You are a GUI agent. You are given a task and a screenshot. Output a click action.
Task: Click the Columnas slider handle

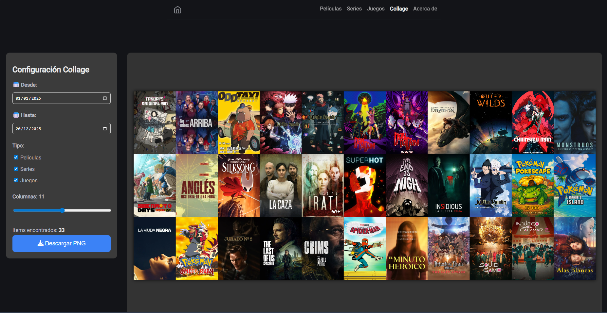pos(62,210)
